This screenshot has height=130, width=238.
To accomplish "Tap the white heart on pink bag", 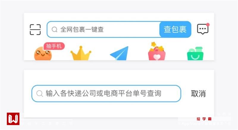I will [x=157, y=57].
